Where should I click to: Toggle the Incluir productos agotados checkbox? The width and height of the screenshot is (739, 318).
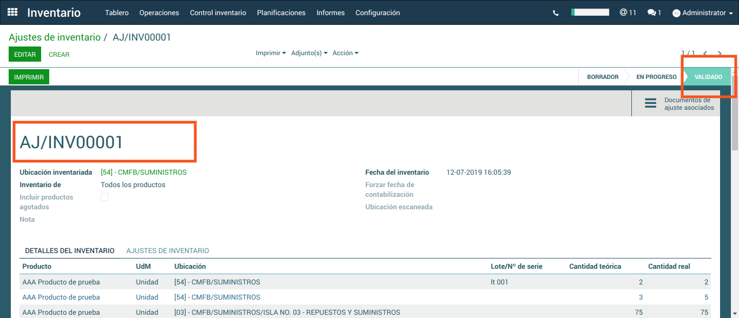coord(105,197)
